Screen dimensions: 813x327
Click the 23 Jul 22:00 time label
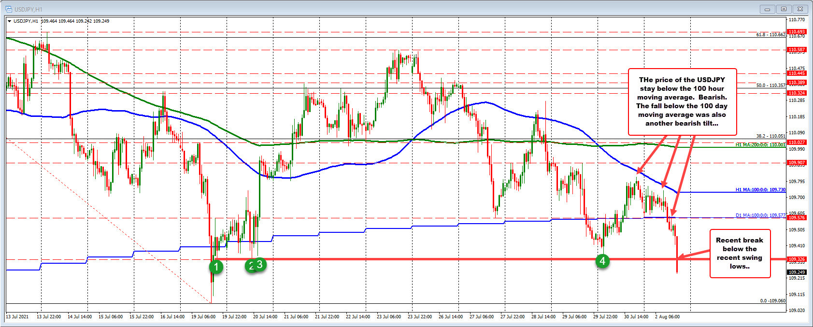point(420,317)
